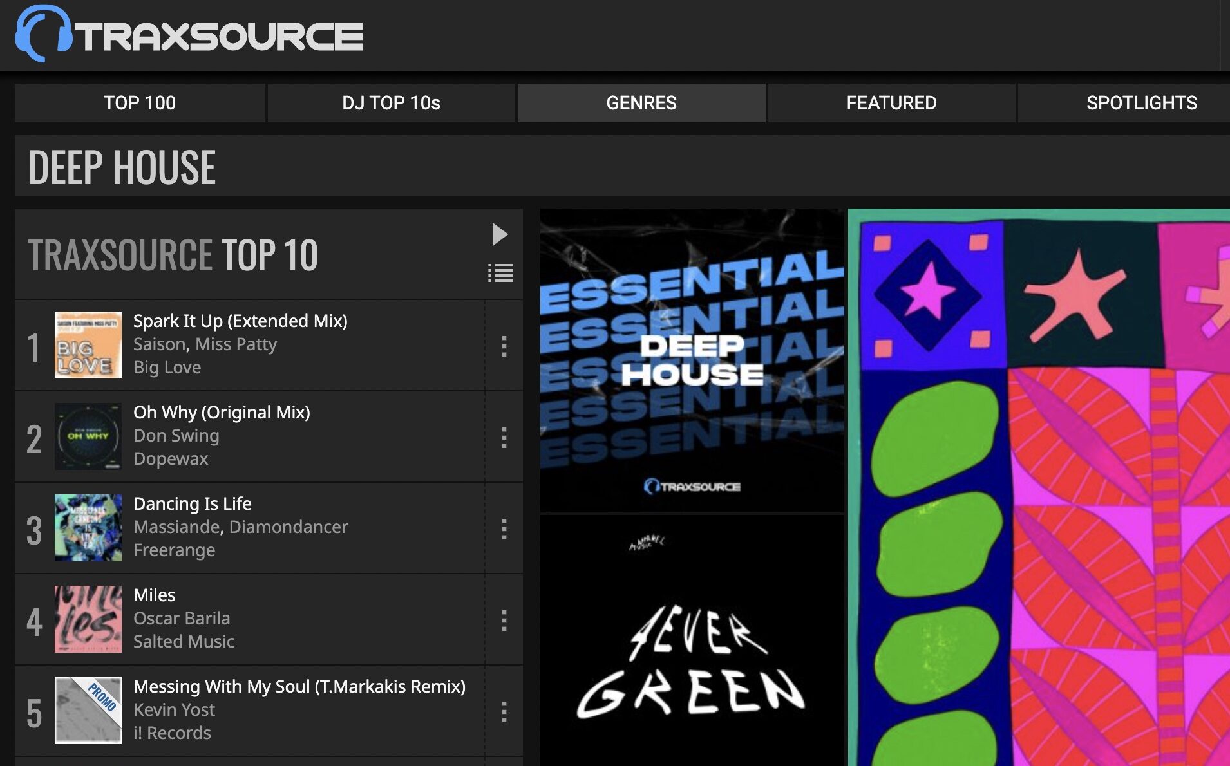Click the DEEP HOUSE page heading
Screen dimensions: 1230x766
(x=122, y=167)
